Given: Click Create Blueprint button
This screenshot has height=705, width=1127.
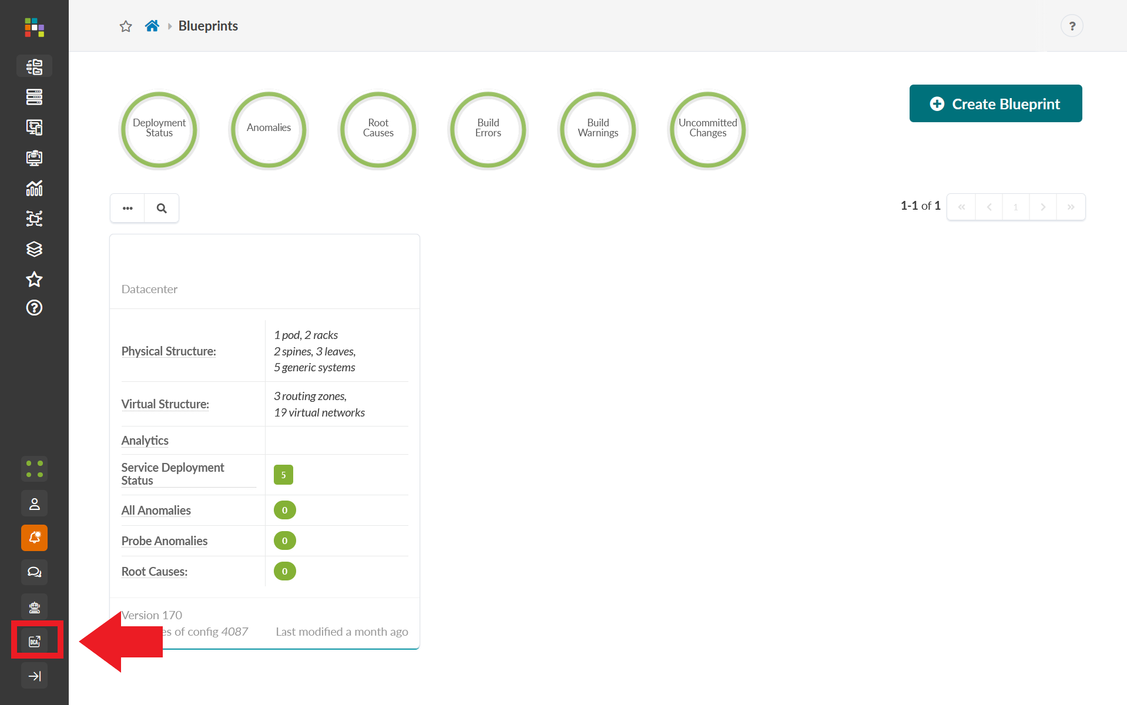Looking at the screenshot, I should pos(995,103).
